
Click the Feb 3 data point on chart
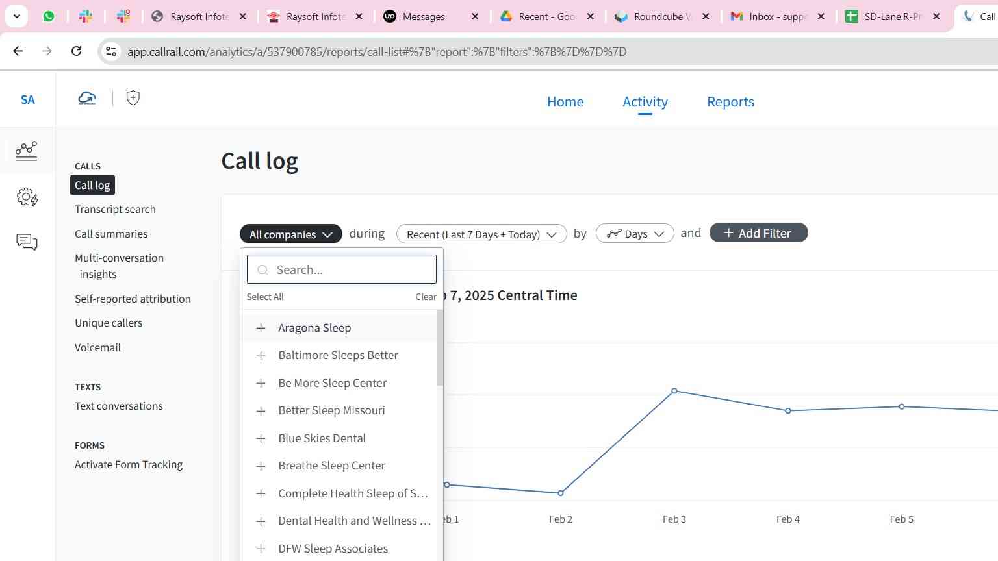coord(674,391)
